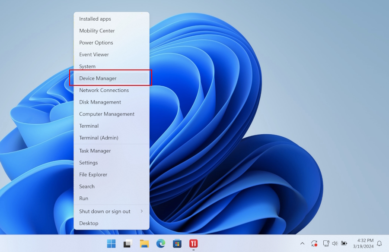
Task: Click Power Options in the menu
Action: tap(96, 43)
